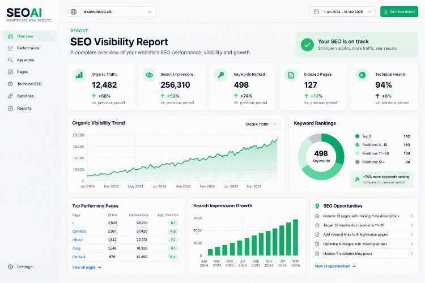This screenshot has width=425, height=283.
Task: Click the SEOAI logo
Action: (24, 13)
